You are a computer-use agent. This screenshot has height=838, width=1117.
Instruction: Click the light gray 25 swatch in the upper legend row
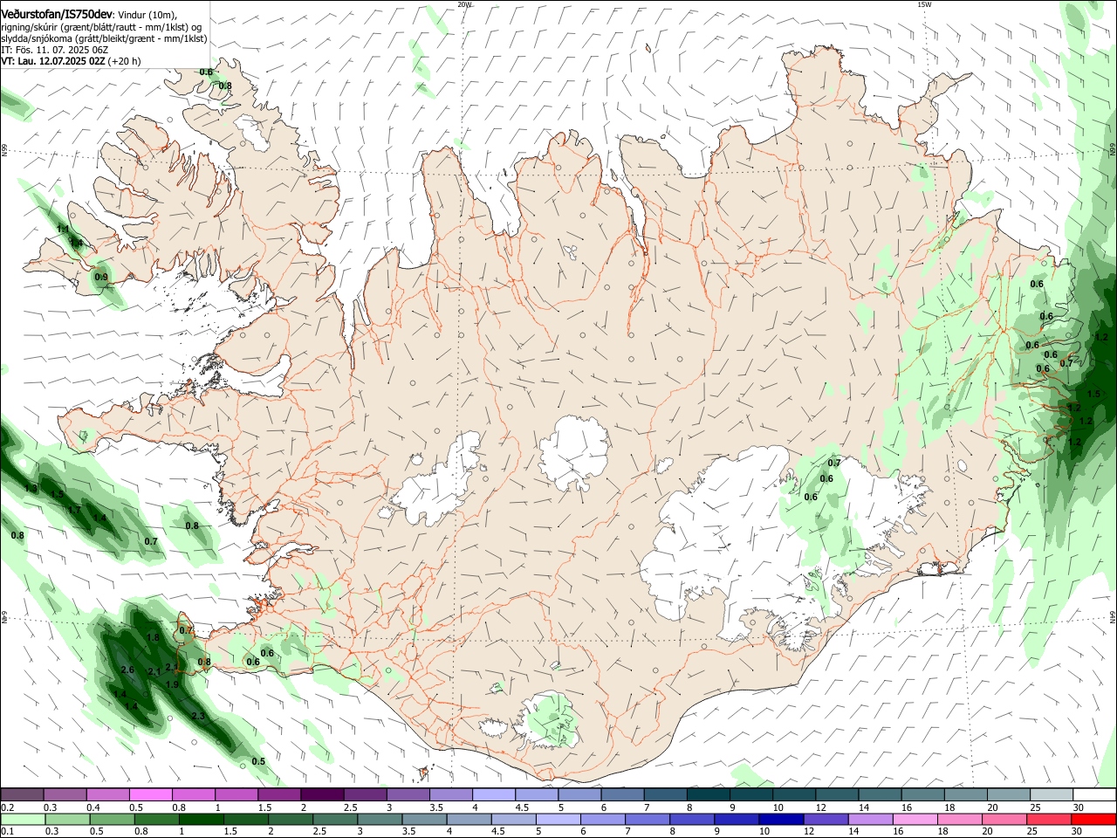[x=1051, y=794]
